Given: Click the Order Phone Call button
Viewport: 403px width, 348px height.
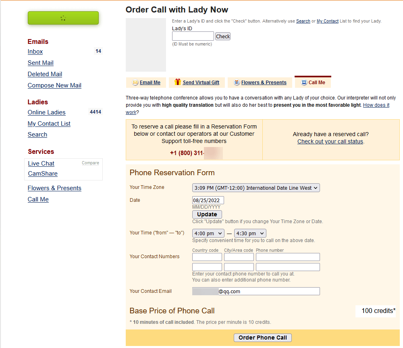Looking at the screenshot, I should click(x=263, y=338).
